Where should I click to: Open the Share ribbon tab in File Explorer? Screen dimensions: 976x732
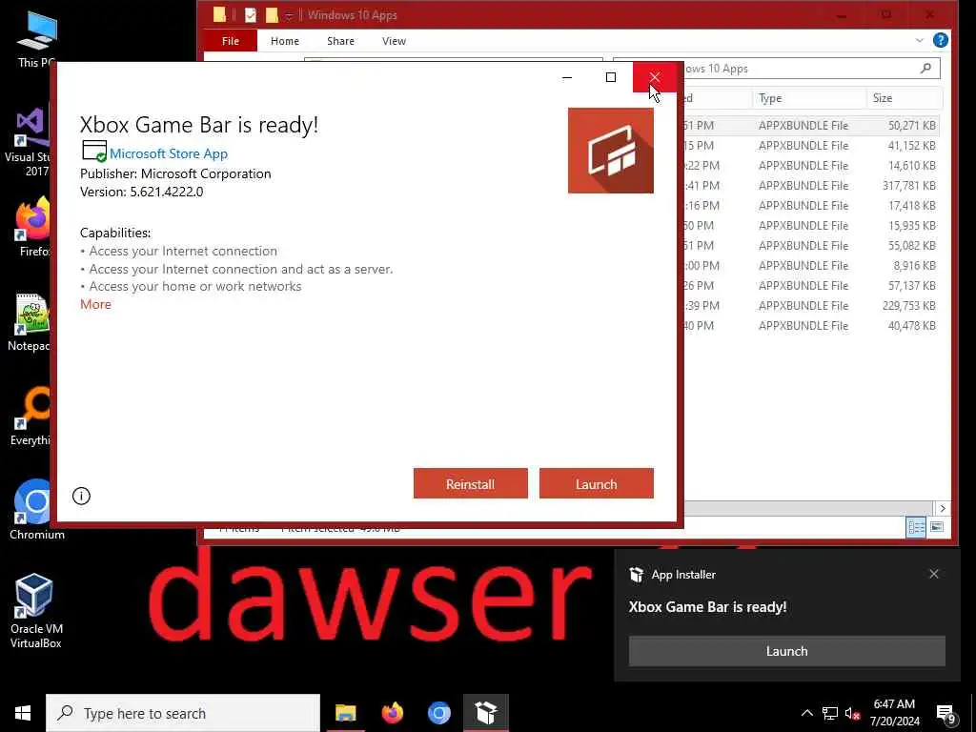(x=340, y=41)
